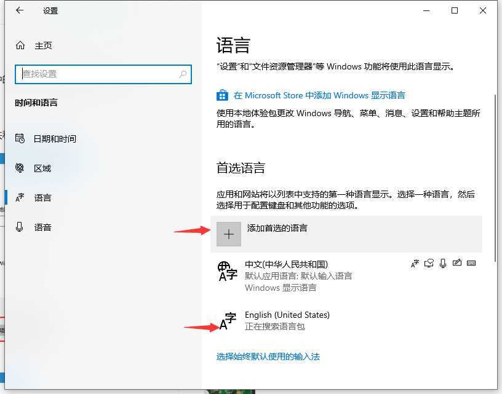The width and height of the screenshot is (502, 394).
Task: Click the plus icon to add language
Action: point(229,234)
